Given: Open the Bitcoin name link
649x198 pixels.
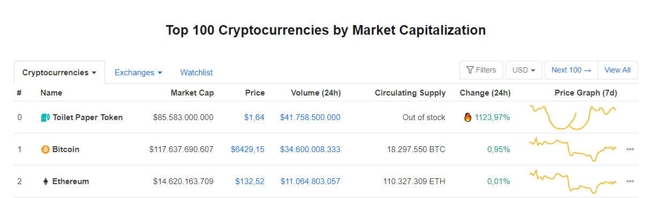Looking at the screenshot, I should click(x=66, y=149).
